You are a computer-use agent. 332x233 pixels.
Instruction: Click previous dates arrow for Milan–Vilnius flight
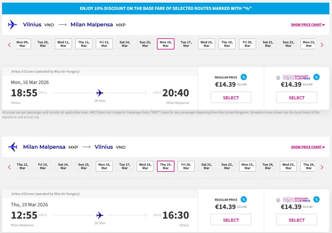9,167
